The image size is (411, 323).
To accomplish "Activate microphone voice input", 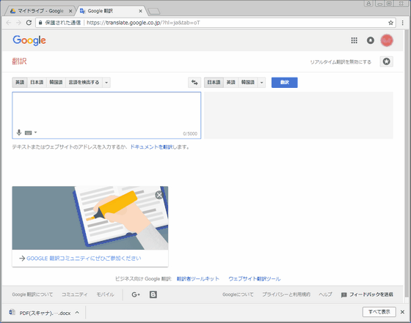I will [x=19, y=133].
